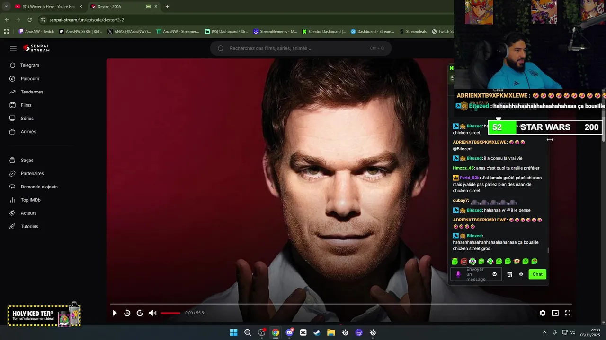The image size is (606, 340).
Task: Open Acteurs in the sidebar
Action: click(24, 213)
